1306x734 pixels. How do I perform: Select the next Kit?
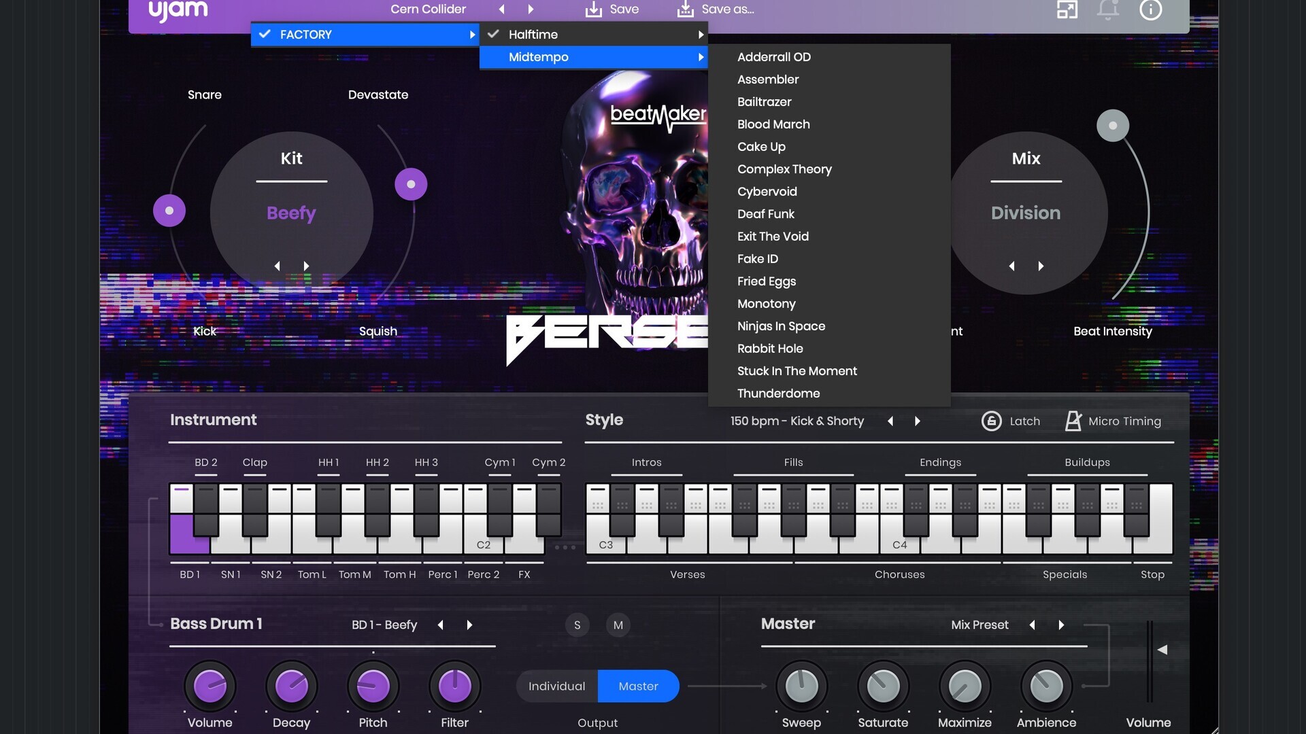click(x=306, y=266)
